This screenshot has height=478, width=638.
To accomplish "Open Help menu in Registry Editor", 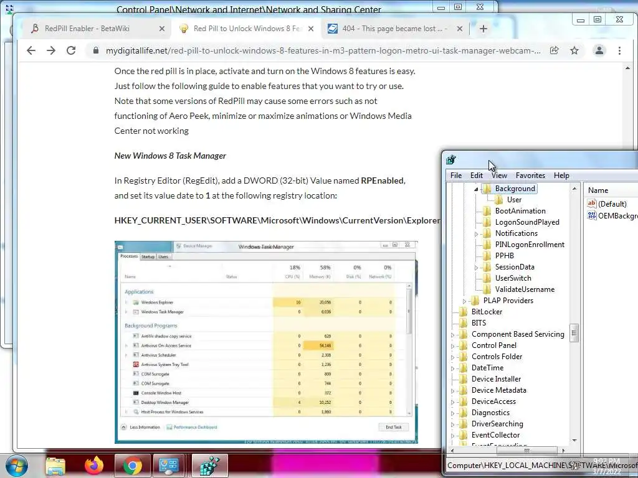I will click(561, 175).
